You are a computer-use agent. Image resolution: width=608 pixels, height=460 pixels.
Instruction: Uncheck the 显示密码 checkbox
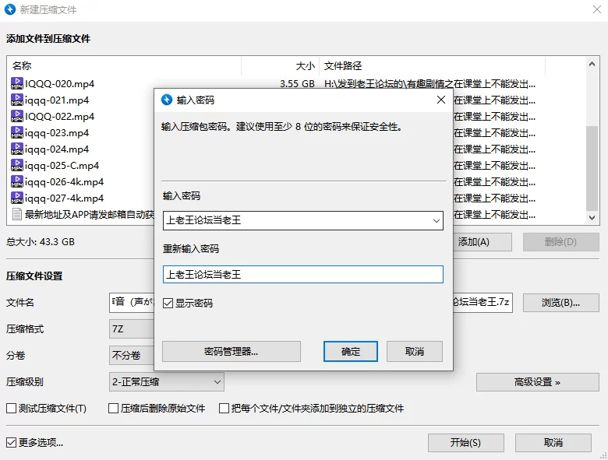(168, 304)
